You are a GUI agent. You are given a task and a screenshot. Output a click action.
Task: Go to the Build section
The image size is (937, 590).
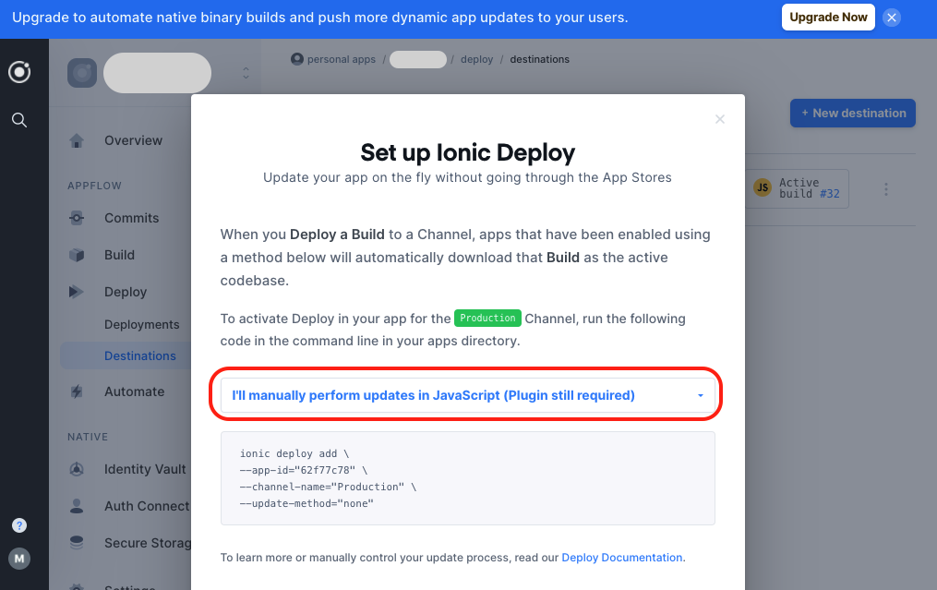119,255
